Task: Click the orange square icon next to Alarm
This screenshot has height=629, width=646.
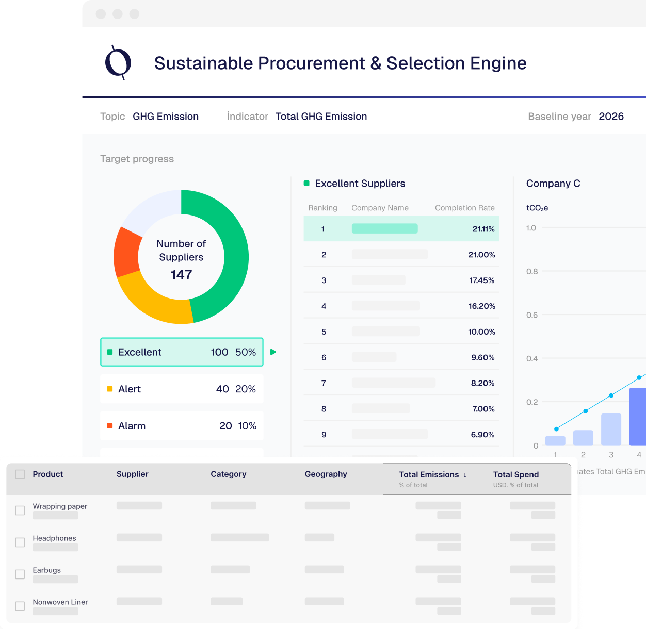Action: [x=110, y=425]
